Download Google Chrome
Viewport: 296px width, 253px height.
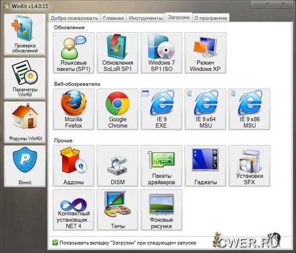pyautogui.click(x=118, y=109)
